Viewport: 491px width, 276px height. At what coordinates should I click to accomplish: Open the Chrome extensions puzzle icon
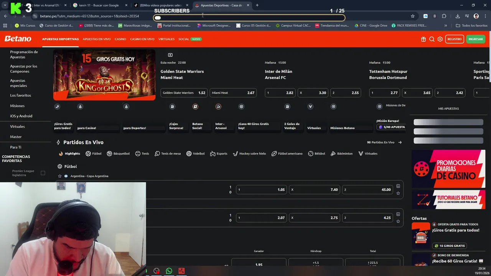click(444, 16)
